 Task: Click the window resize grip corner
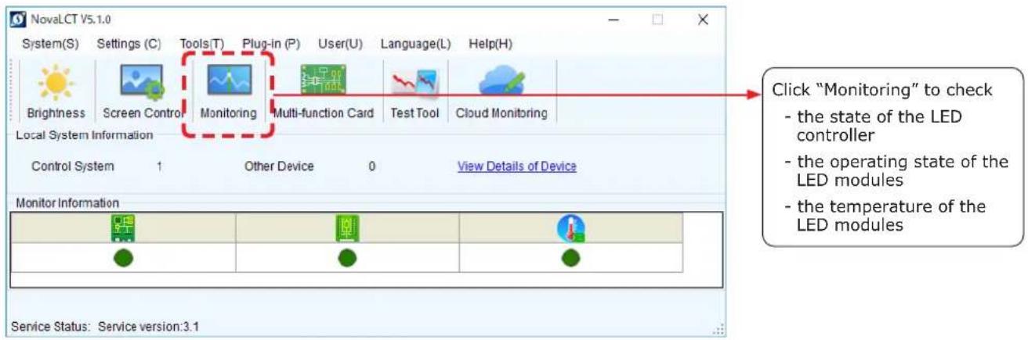pyautogui.click(x=719, y=331)
